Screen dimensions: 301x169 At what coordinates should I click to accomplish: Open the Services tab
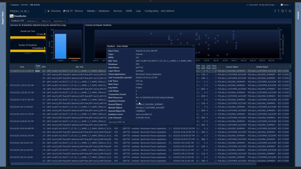click(118, 11)
